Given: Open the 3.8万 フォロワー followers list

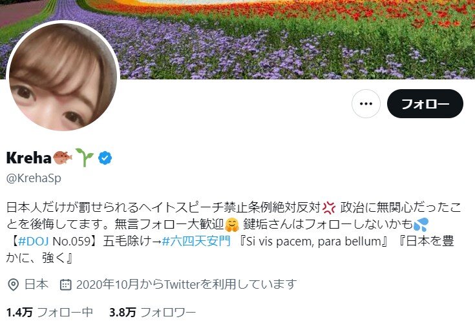Looking at the screenshot, I should coord(153,312).
